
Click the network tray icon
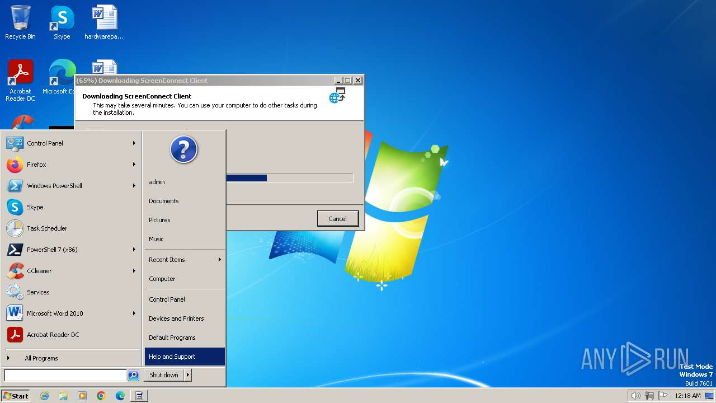click(x=649, y=396)
